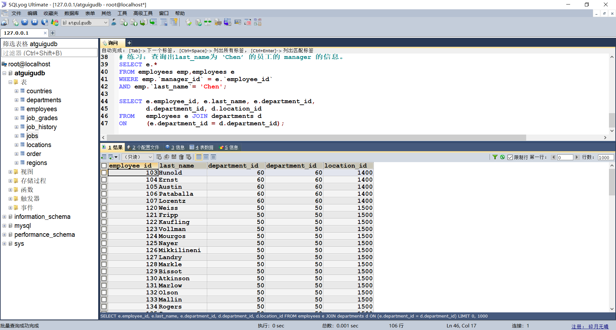
Task: Collapse the atguigudb database tree node
Action: [x=4, y=73]
